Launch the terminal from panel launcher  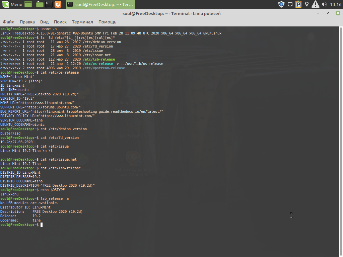[49, 4]
